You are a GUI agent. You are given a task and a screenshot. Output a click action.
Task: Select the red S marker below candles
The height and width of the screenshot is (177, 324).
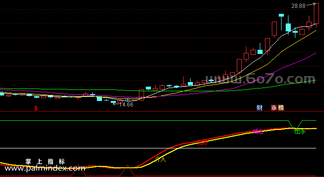36,108
